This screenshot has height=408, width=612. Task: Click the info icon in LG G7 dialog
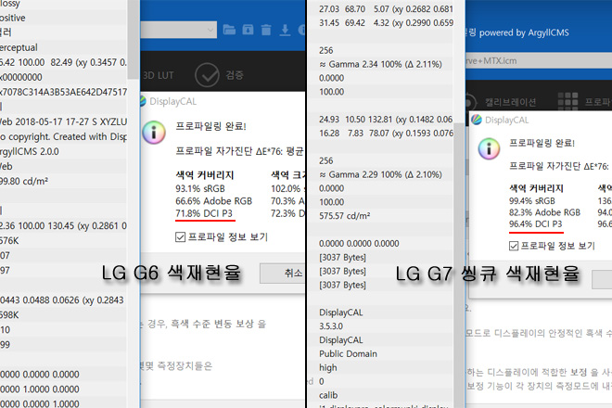[489, 148]
